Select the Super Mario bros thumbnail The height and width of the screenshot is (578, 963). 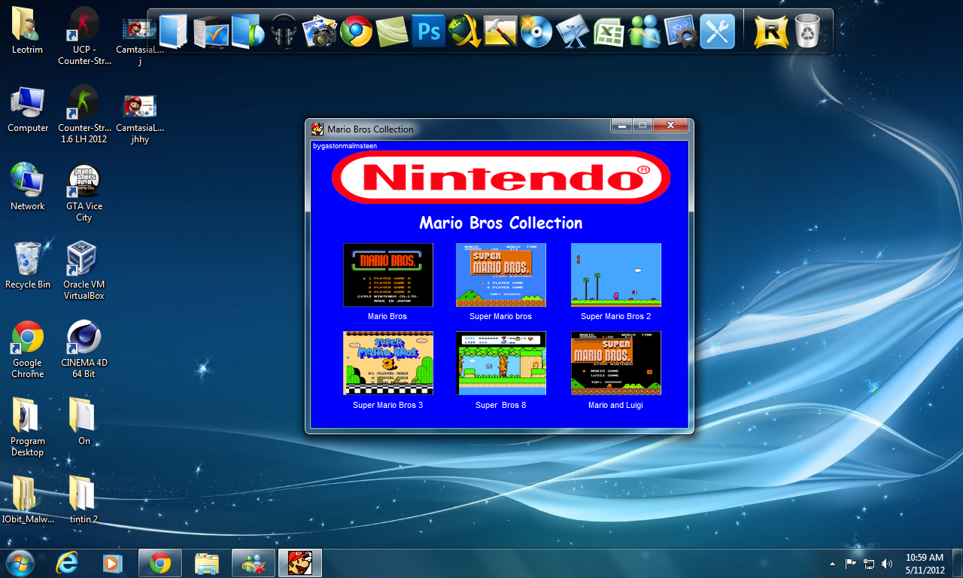click(x=500, y=275)
